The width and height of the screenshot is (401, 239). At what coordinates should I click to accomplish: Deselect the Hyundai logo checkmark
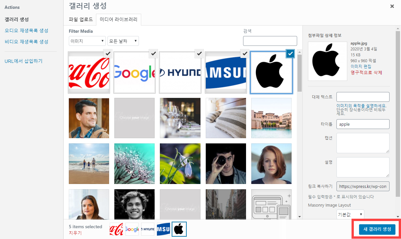pyautogui.click(x=199, y=54)
